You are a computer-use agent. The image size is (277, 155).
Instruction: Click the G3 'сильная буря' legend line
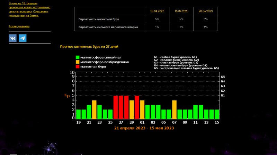176,63
